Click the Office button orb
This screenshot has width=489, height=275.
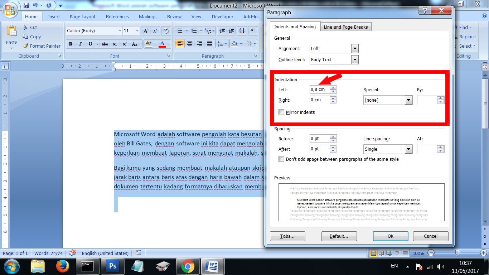10,10
